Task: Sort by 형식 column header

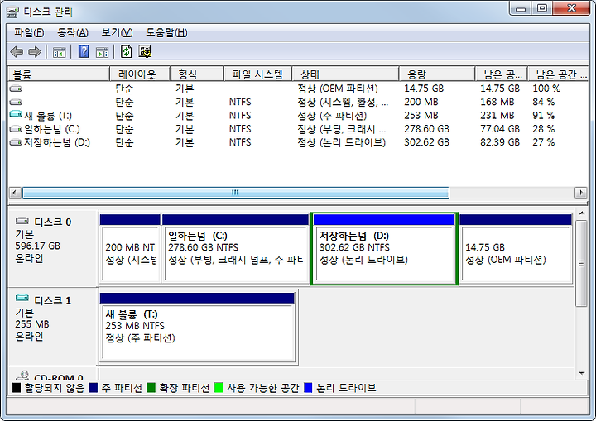Action: click(196, 74)
